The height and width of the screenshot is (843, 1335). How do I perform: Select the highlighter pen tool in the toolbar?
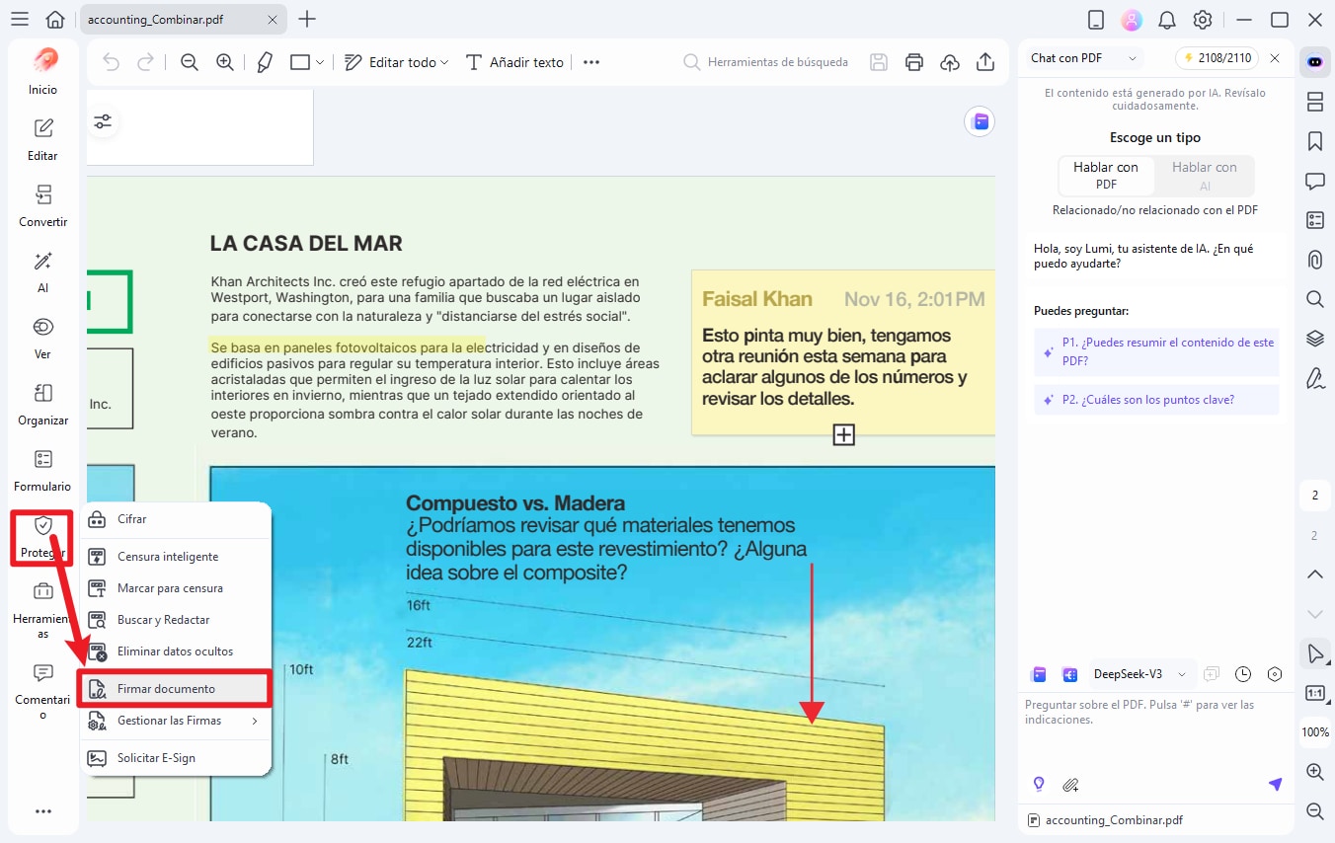(x=264, y=61)
